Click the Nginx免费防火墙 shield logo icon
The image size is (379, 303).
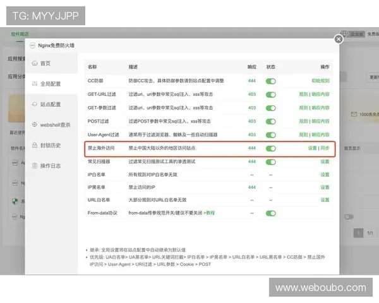pyautogui.click(x=32, y=45)
